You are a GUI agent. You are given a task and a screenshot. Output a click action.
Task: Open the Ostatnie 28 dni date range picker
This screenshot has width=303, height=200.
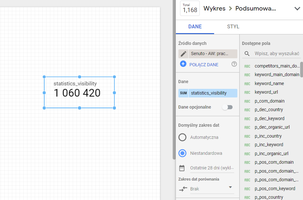(x=212, y=168)
